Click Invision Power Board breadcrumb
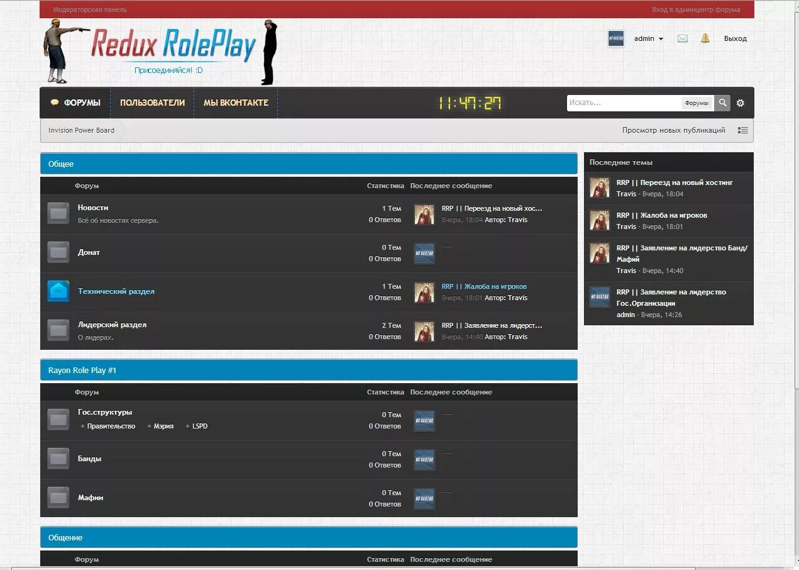 coord(81,130)
